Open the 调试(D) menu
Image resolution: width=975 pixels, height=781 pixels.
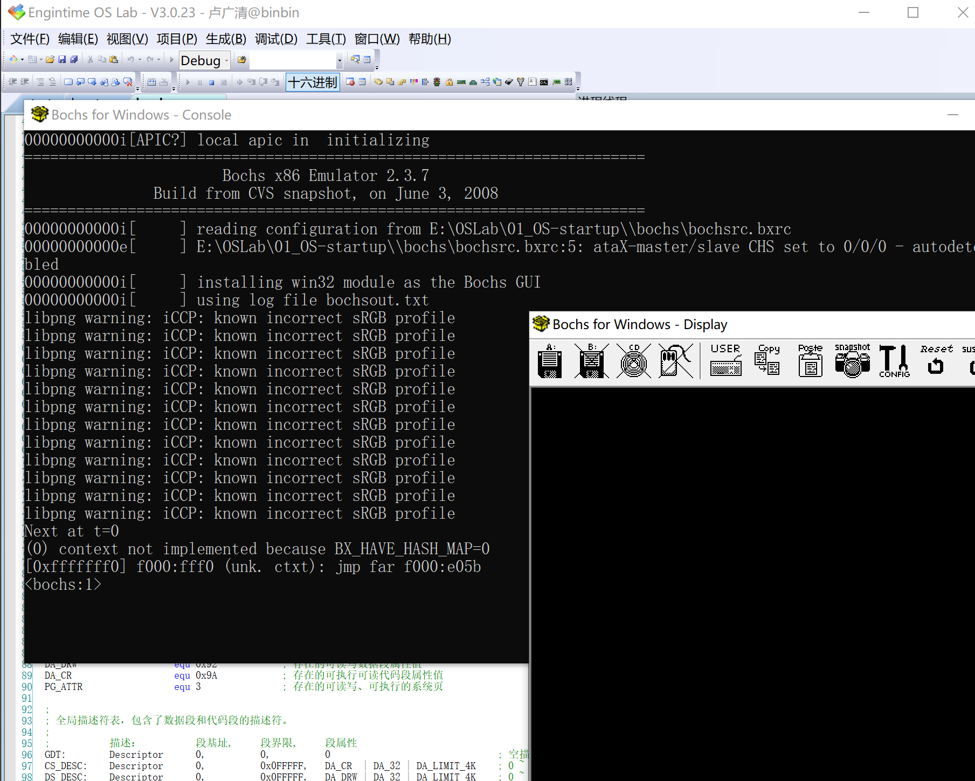(276, 39)
